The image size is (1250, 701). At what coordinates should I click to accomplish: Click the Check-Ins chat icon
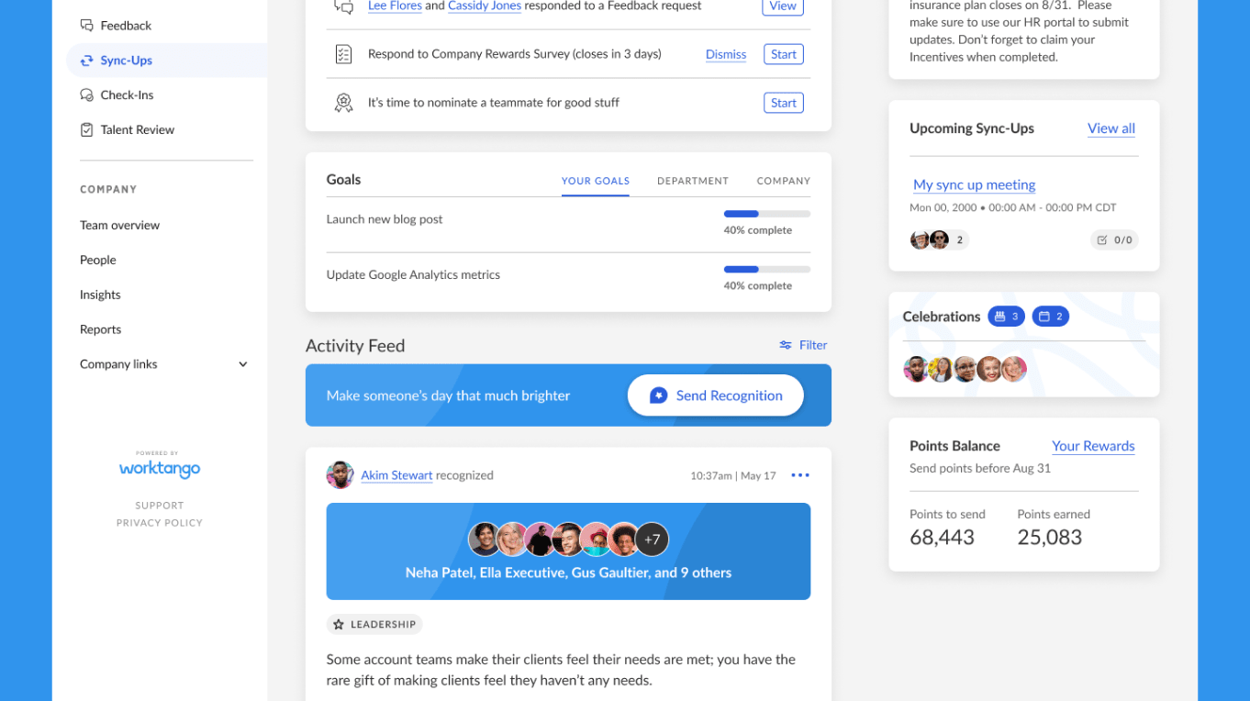click(x=86, y=95)
